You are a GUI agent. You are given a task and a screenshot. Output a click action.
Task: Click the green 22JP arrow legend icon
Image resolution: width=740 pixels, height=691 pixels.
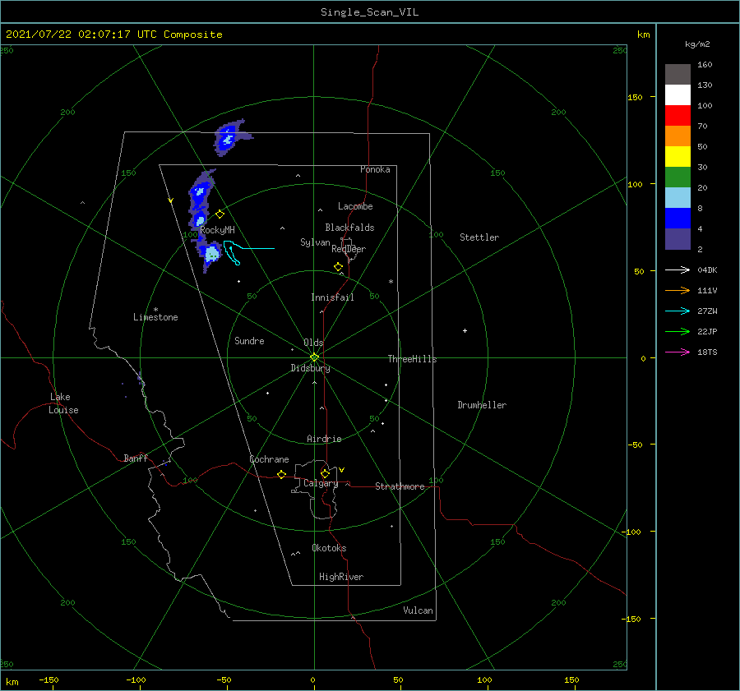pyautogui.click(x=678, y=332)
